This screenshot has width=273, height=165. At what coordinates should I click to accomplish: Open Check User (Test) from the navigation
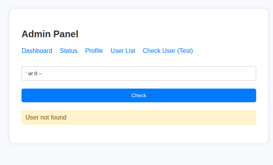[168, 51]
